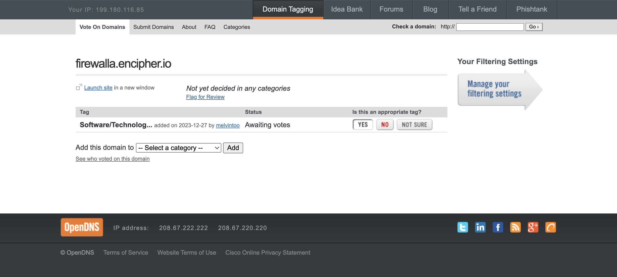Focus the Check a domain input field
617x277 pixels.
(490, 27)
